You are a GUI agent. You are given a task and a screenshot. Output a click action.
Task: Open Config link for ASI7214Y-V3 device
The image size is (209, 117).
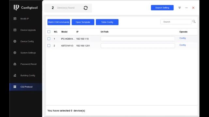[183, 45]
